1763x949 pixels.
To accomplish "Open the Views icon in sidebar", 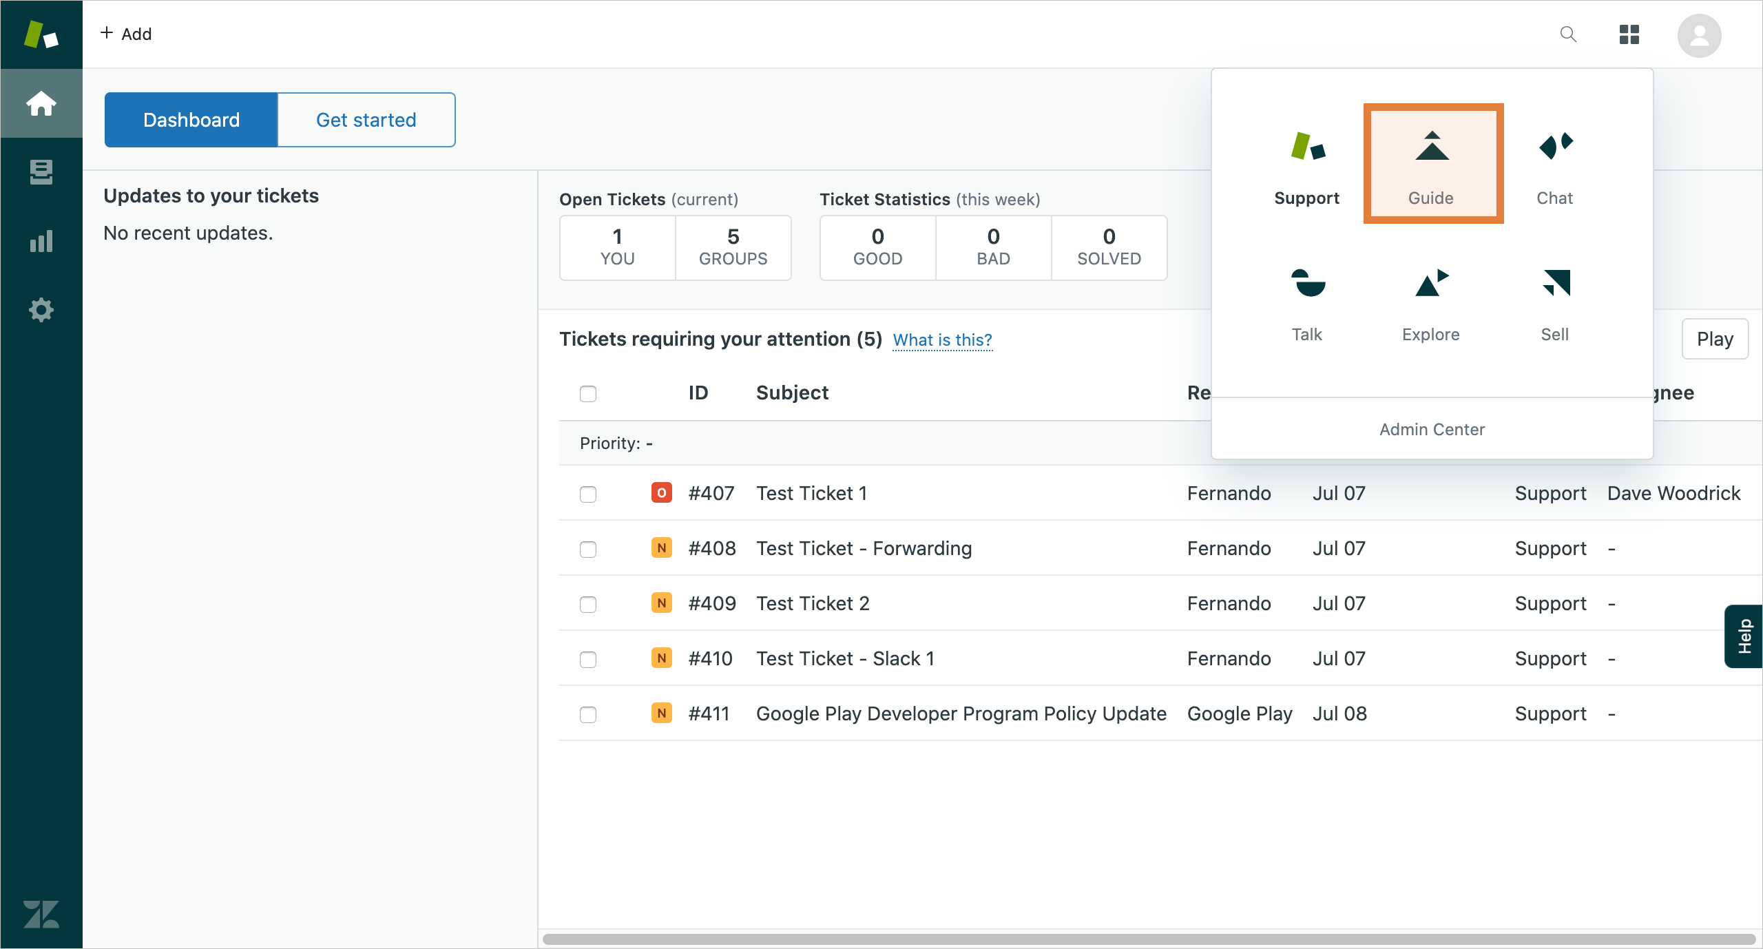I will [x=41, y=172].
